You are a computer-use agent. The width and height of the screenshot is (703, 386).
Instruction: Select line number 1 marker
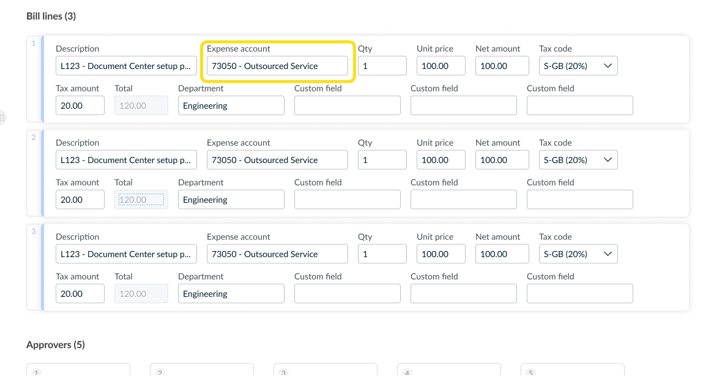(34, 43)
